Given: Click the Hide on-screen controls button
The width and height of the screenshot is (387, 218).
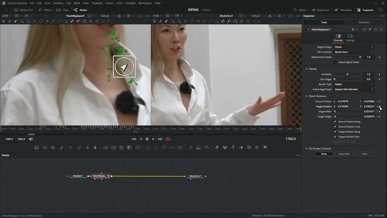Looking at the screenshot, I should pos(364,154).
